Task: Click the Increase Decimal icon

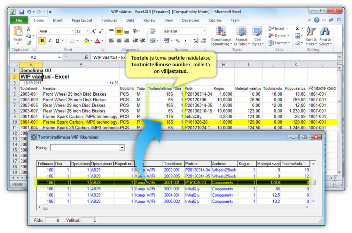Action: [x=196, y=41]
